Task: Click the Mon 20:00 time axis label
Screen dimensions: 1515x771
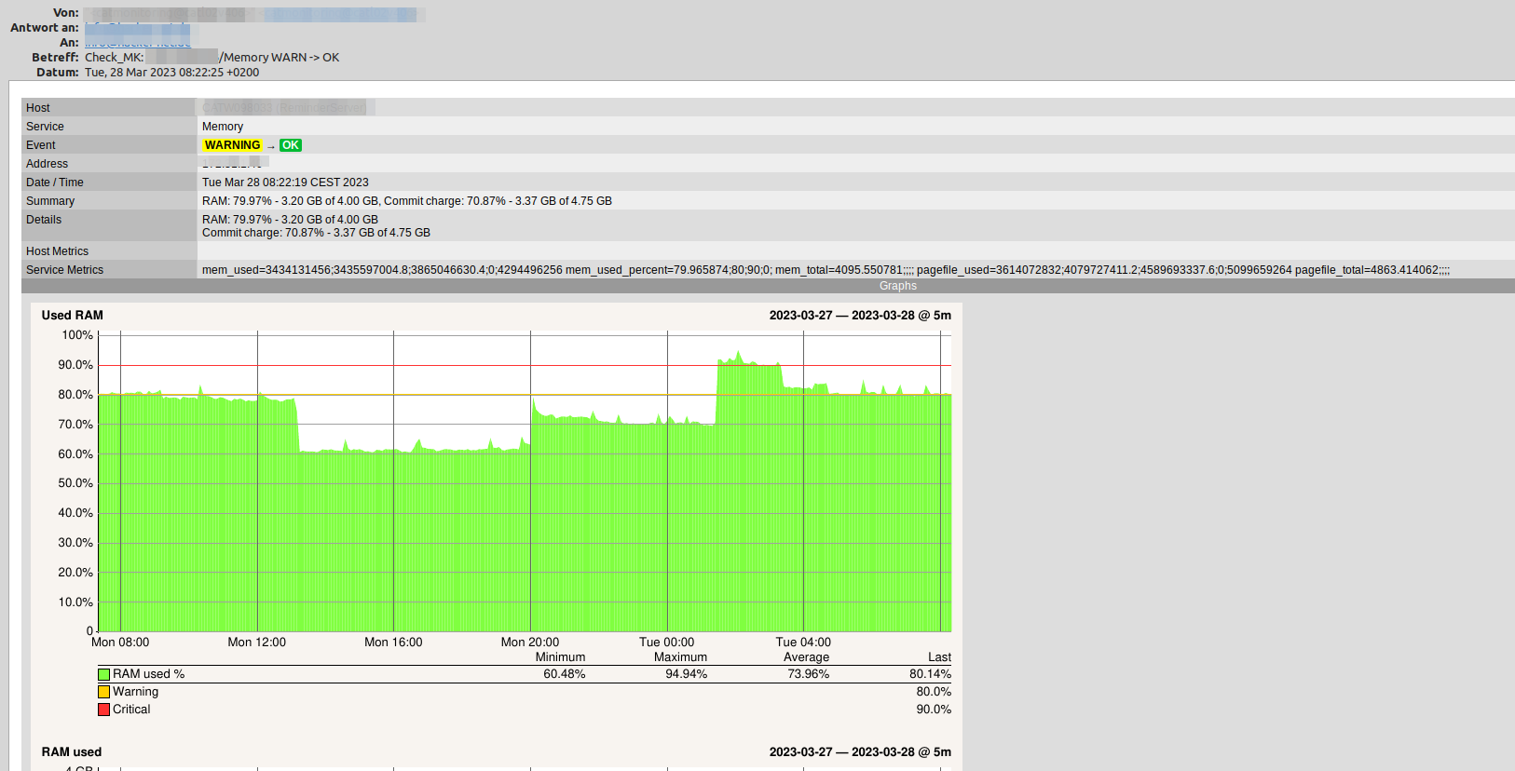Action: pyautogui.click(x=530, y=642)
